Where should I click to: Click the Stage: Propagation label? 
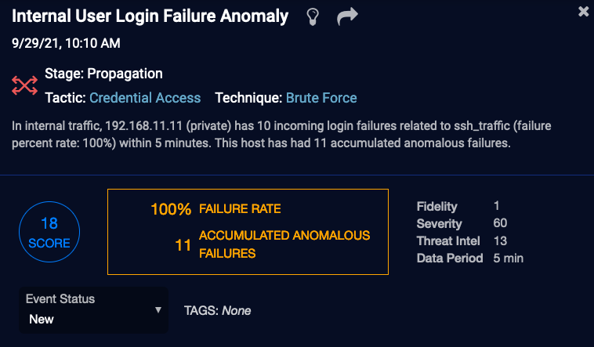(104, 74)
